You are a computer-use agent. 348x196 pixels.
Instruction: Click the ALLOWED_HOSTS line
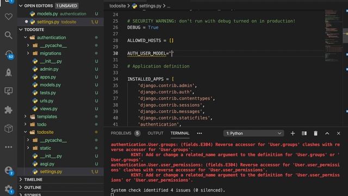click(150, 40)
